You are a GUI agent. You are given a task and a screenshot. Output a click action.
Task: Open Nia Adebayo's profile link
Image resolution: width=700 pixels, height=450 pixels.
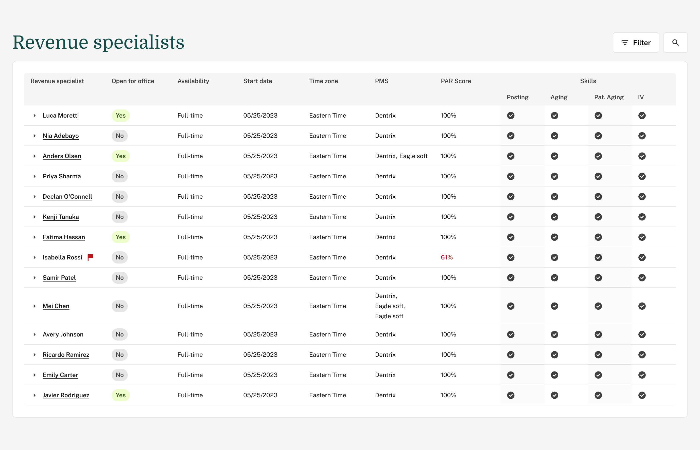point(61,136)
